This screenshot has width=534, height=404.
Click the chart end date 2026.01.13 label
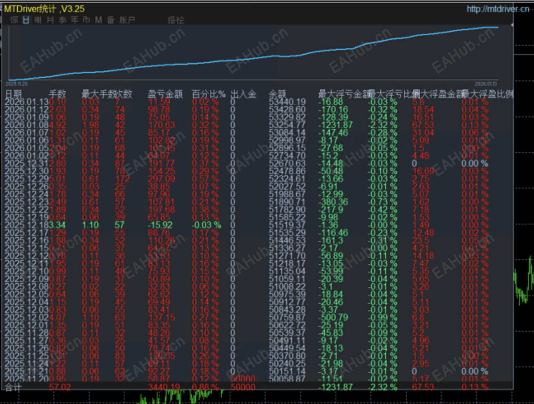pyautogui.click(x=486, y=84)
